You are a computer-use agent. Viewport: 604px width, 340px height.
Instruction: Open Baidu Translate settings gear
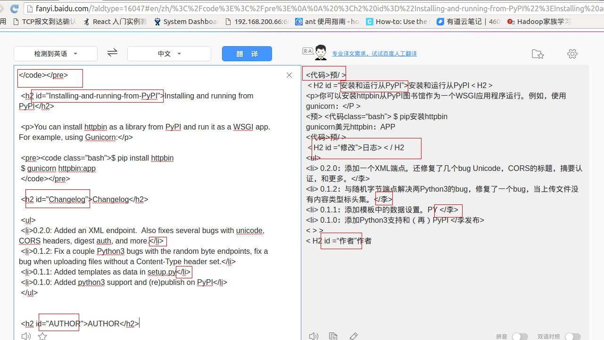pos(572,54)
